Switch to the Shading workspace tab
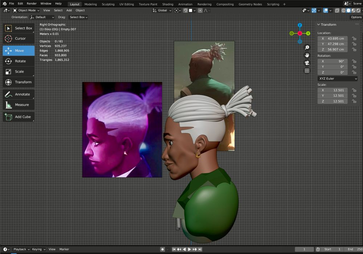This screenshot has height=254, width=363. tap(168, 4)
